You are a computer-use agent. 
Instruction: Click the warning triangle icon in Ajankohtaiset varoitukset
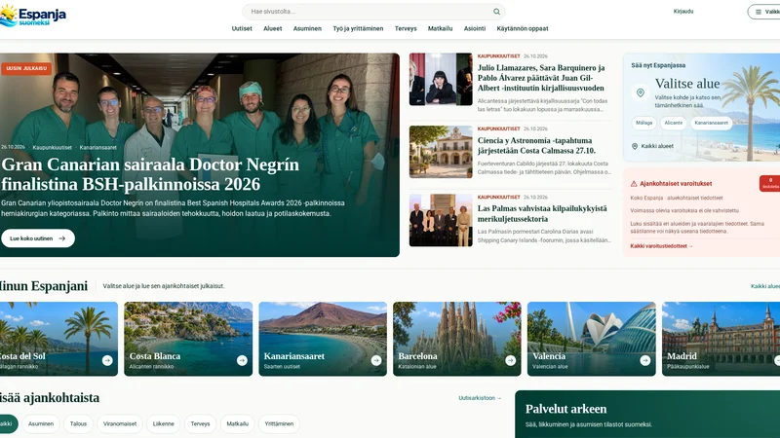pos(634,184)
